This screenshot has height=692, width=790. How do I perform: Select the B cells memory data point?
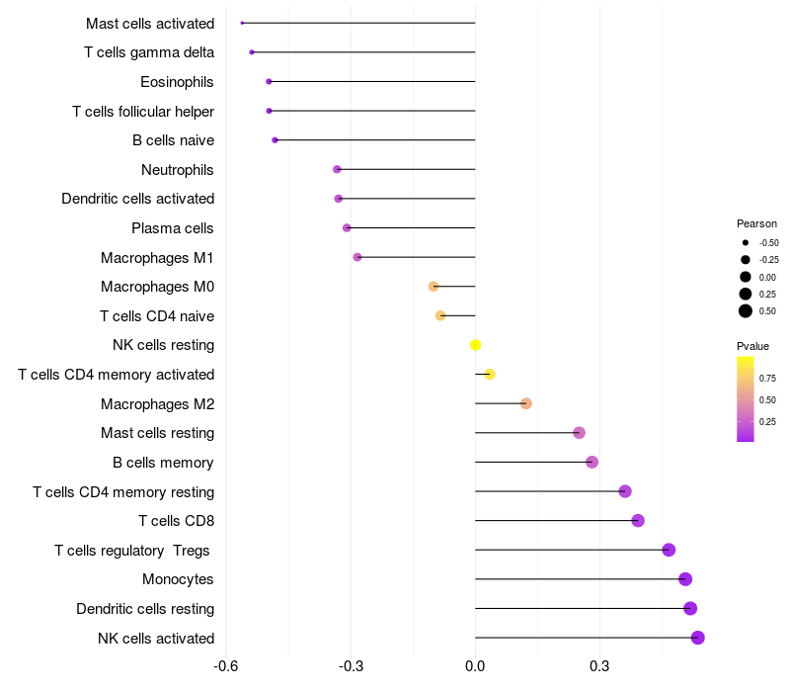coord(592,462)
